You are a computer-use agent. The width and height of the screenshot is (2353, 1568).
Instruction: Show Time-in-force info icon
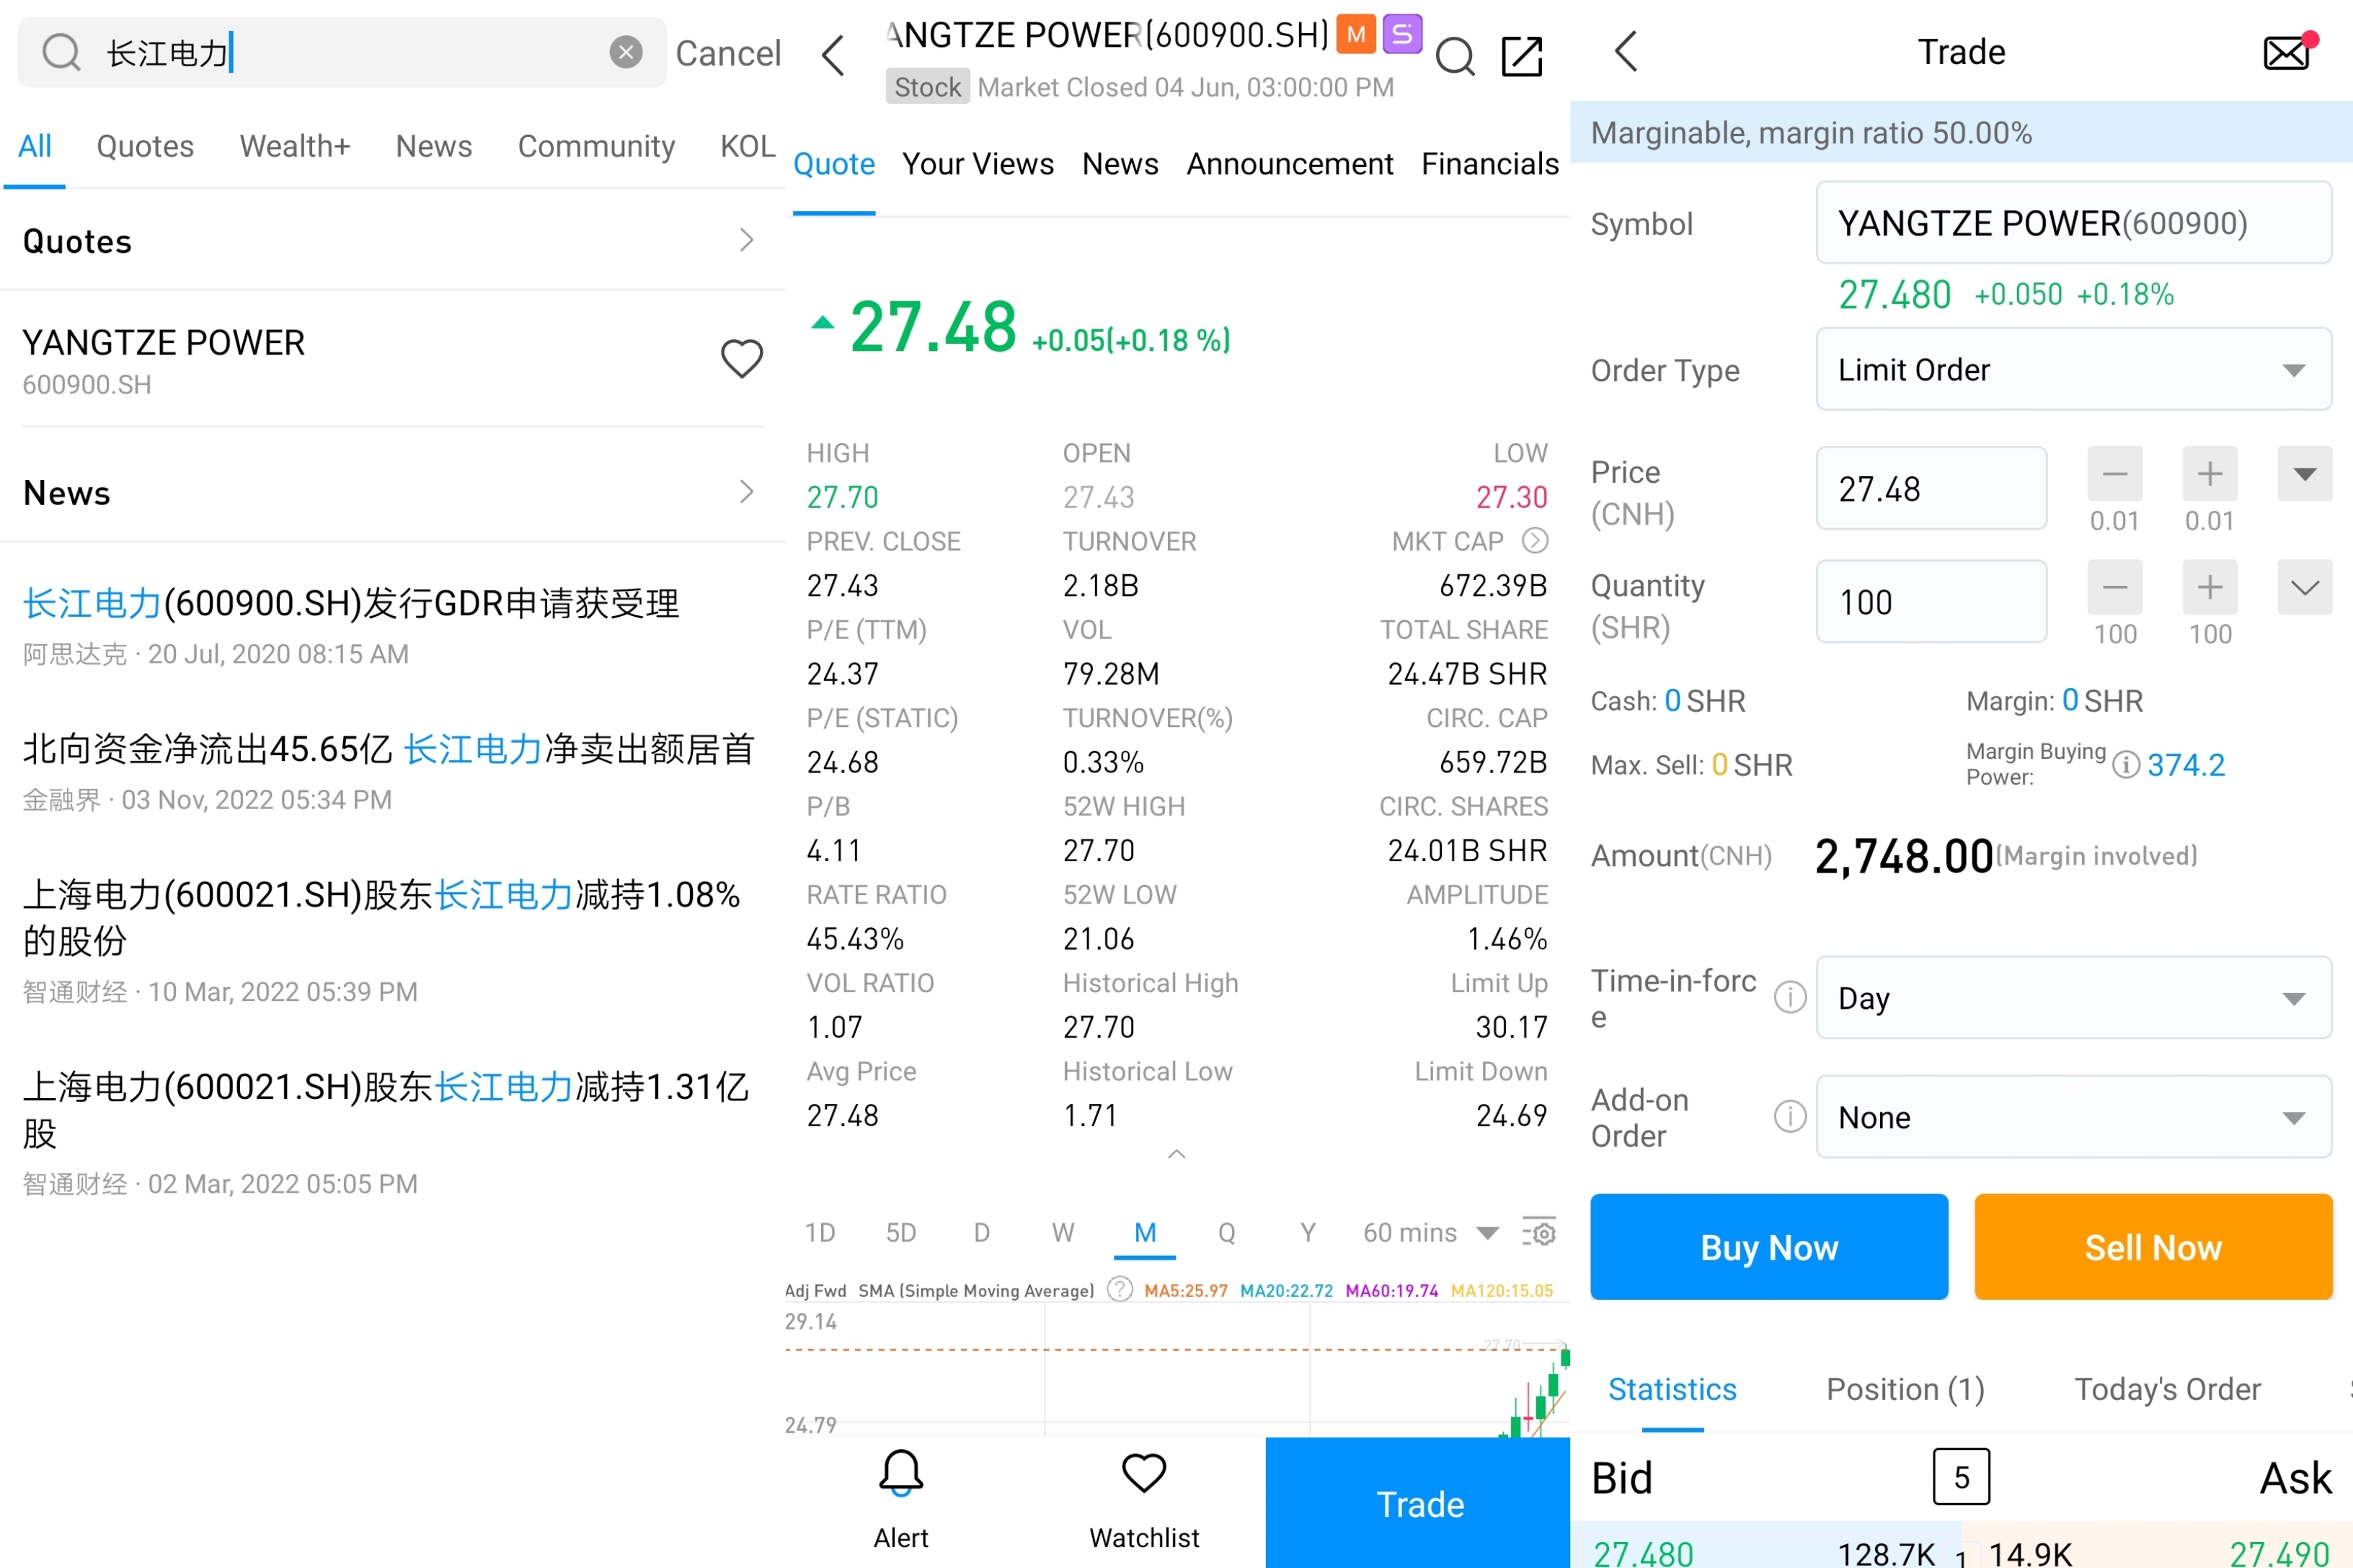click(x=1790, y=997)
